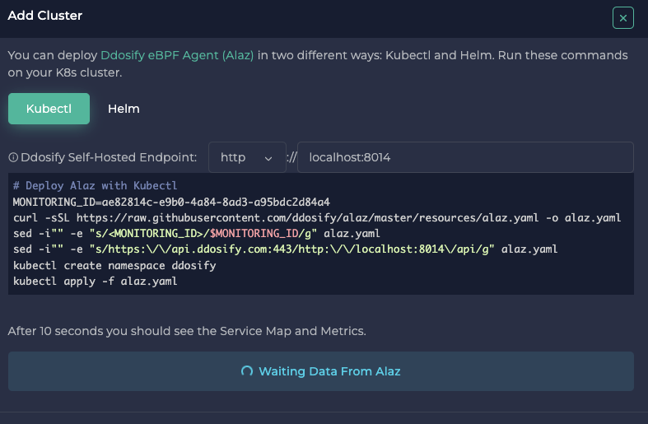Open the Ddosify eBPF Agent (Alaz) link
The width and height of the screenshot is (648, 424).
(177, 56)
